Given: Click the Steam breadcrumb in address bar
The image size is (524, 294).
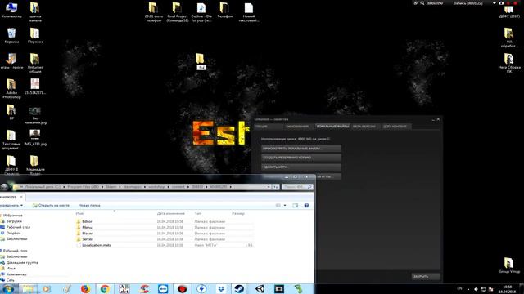Looking at the screenshot, I should pyautogui.click(x=111, y=187).
